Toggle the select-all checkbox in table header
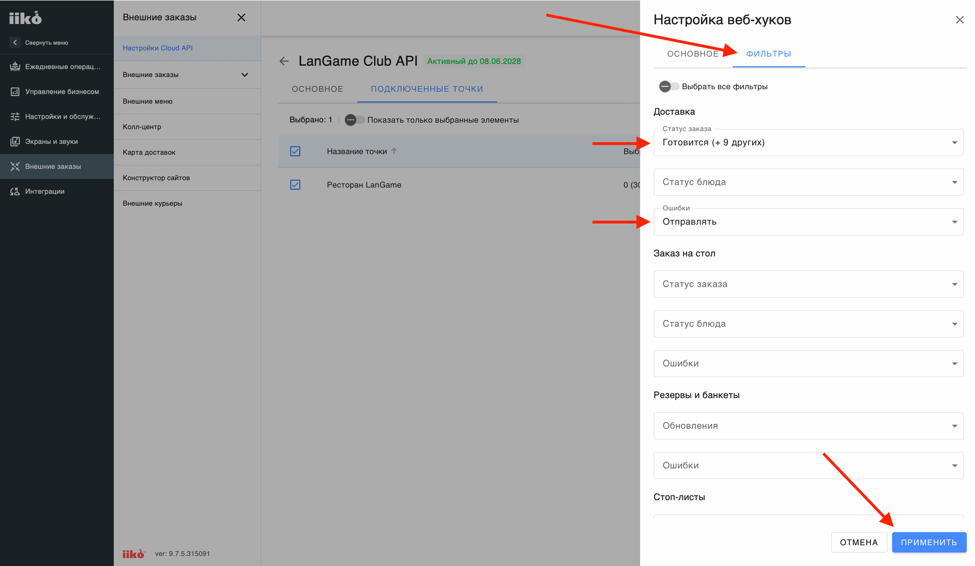 pyautogui.click(x=295, y=151)
